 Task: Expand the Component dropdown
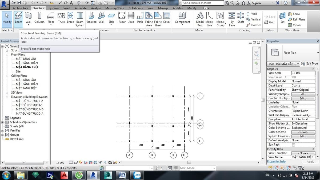tap(182, 25)
